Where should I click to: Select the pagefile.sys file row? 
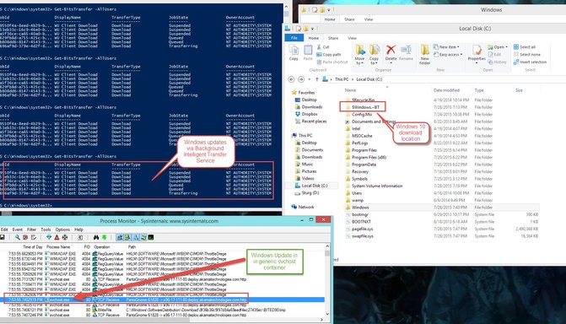(x=441, y=229)
